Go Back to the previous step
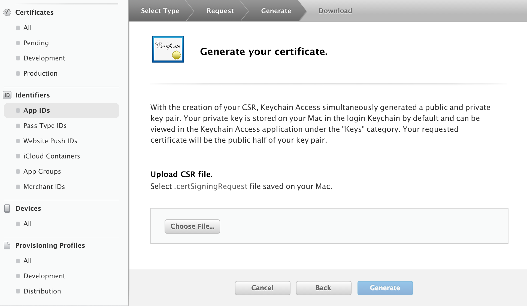Viewport: 527px width, 306px height. pyautogui.click(x=323, y=288)
